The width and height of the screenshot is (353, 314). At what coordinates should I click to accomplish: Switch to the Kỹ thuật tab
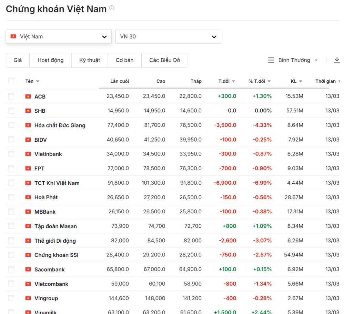click(90, 60)
